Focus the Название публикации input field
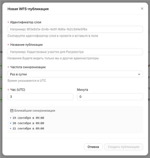 [75, 52]
